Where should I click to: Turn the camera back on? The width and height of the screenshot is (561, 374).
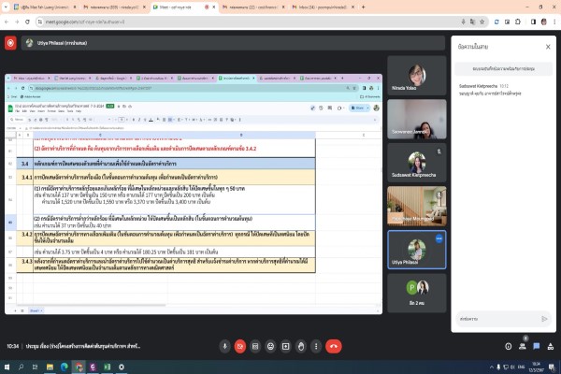[x=240, y=346]
